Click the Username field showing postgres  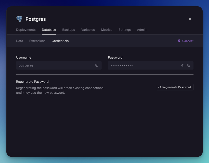[x=59, y=65]
